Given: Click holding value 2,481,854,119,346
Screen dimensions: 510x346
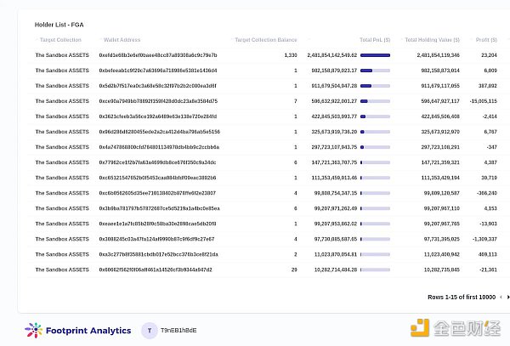Looking at the screenshot, I should pos(438,55).
